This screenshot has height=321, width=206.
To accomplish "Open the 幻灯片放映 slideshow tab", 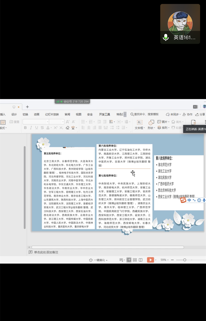I will pos(52,114).
